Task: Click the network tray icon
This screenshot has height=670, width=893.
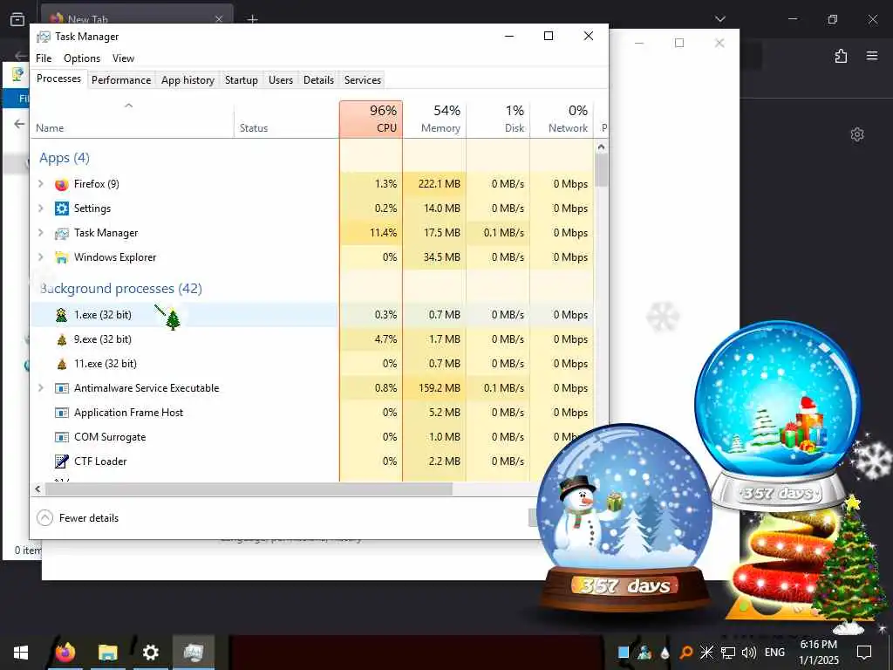Action: (x=728, y=653)
